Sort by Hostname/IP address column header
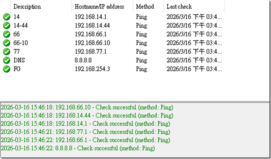Image resolution: width=271 pixels, height=159 pixels. point(99,7)
